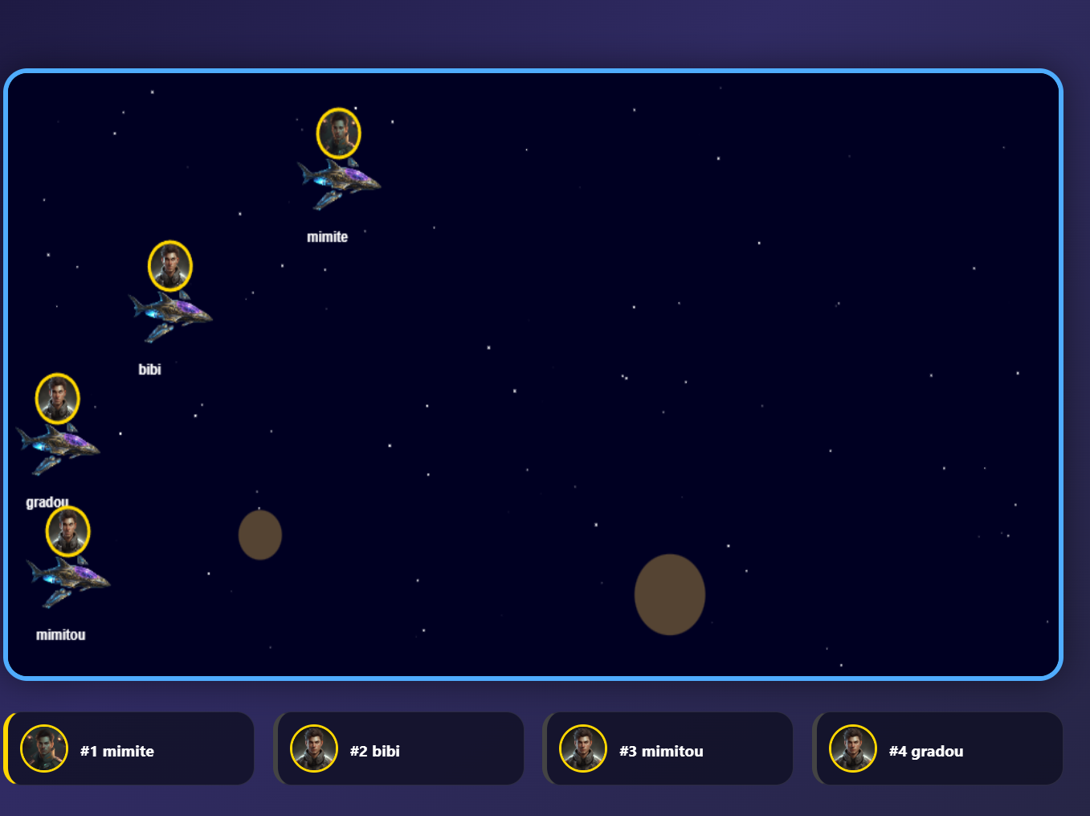
Task: Click the large brown asteroid
Action: click(x=670, y=594)
